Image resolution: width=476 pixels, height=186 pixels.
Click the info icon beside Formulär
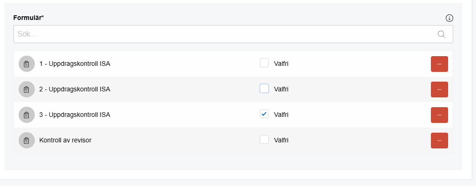[450, 18]
